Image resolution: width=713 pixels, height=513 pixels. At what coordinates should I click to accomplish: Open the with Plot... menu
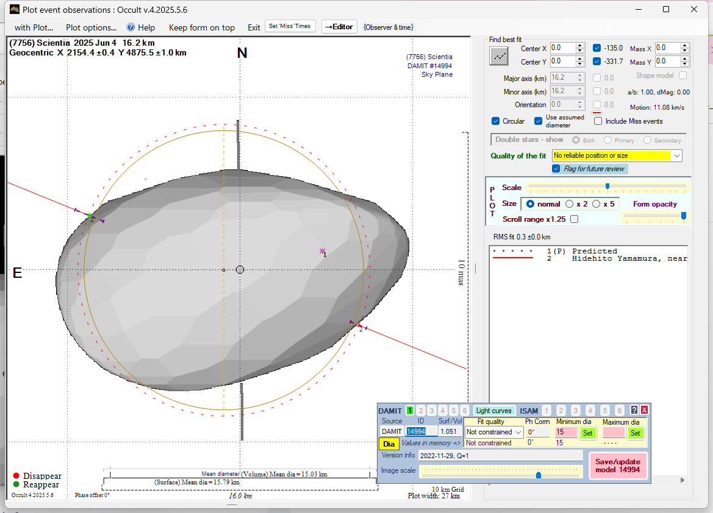click(x=34, y=27)
